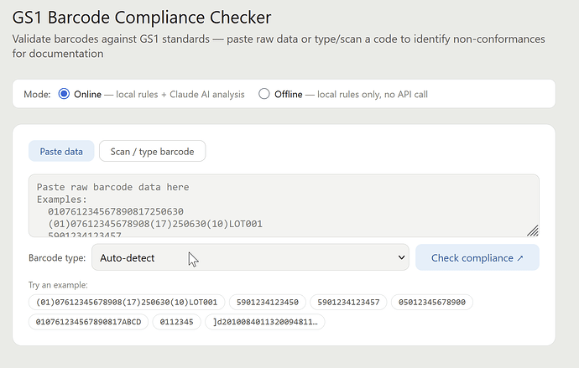Try example starting with ]d2010084011320094811

point(265,322)
